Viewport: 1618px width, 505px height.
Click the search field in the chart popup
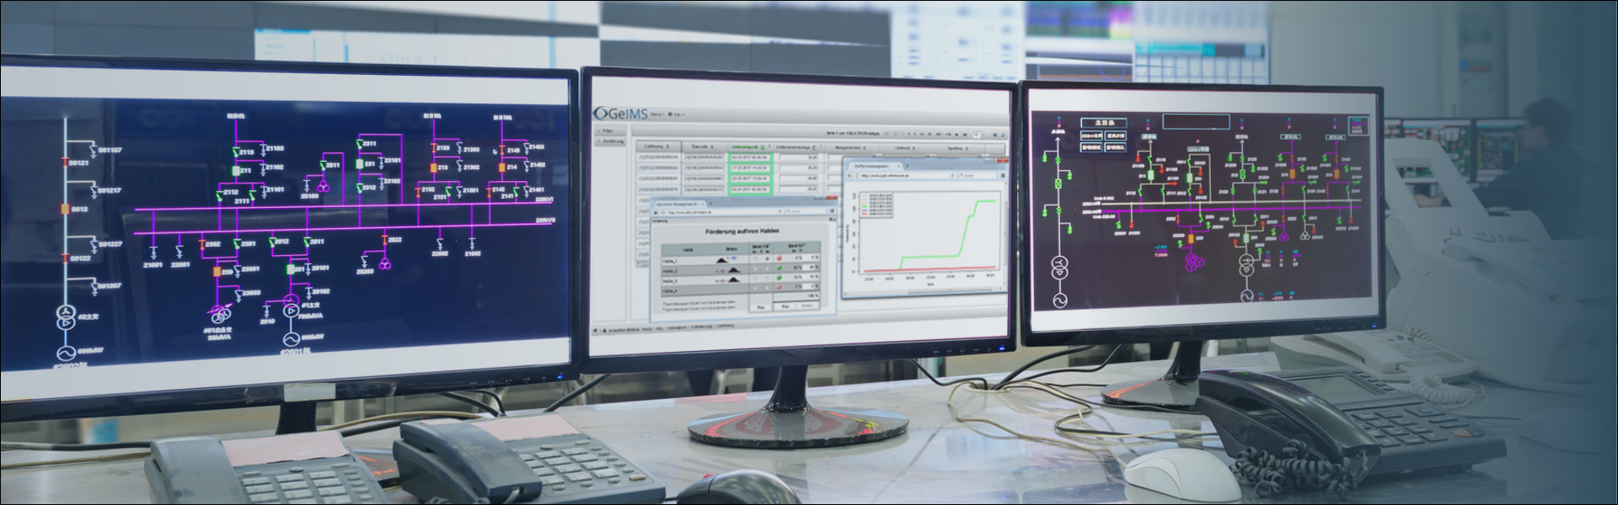tap(978, 176)
